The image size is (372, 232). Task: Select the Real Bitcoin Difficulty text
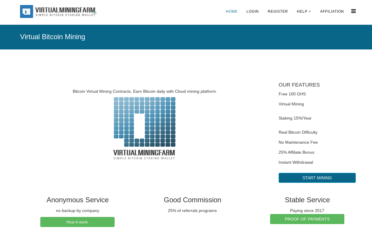click(x=298, y=132)
